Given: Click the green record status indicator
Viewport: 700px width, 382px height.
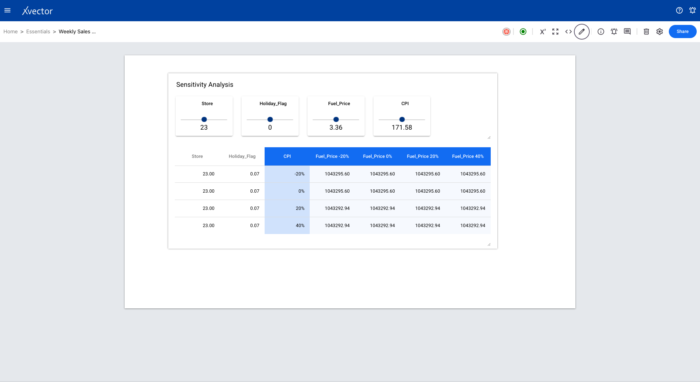Looking at the screenshot, I should tap(523, 31).
